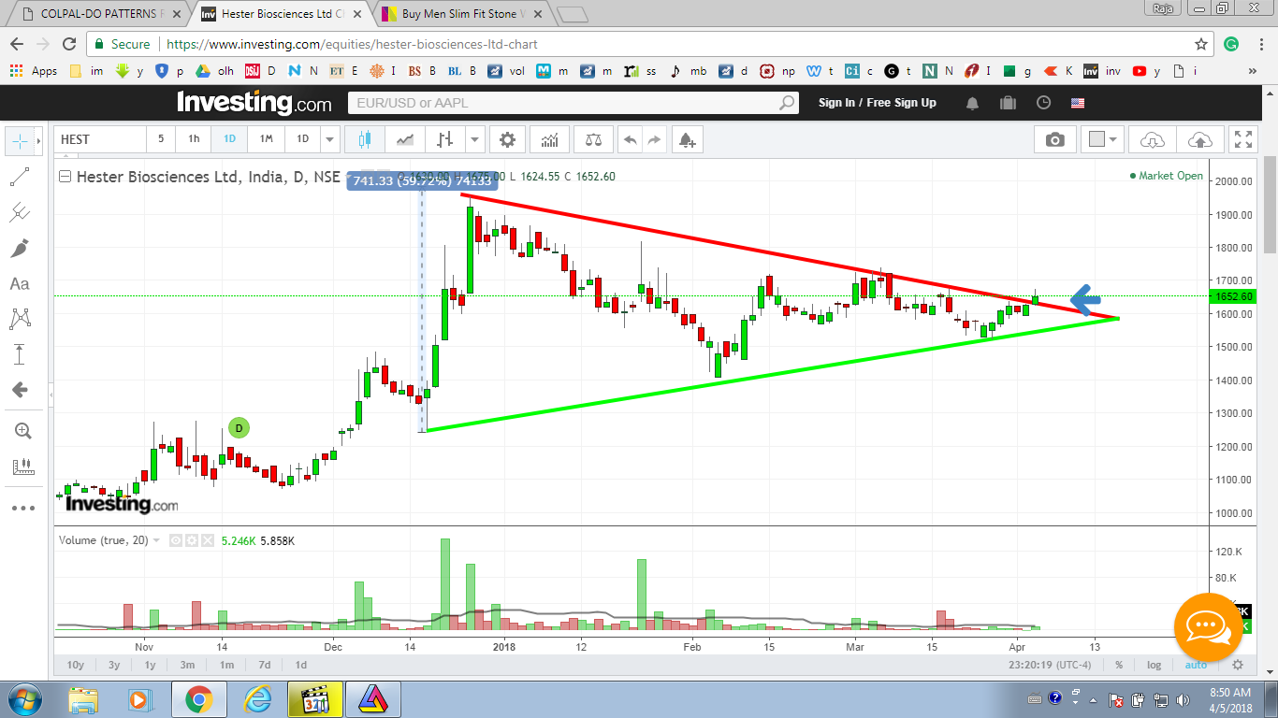Go to Investing.com home via logo

pos(254,102)
